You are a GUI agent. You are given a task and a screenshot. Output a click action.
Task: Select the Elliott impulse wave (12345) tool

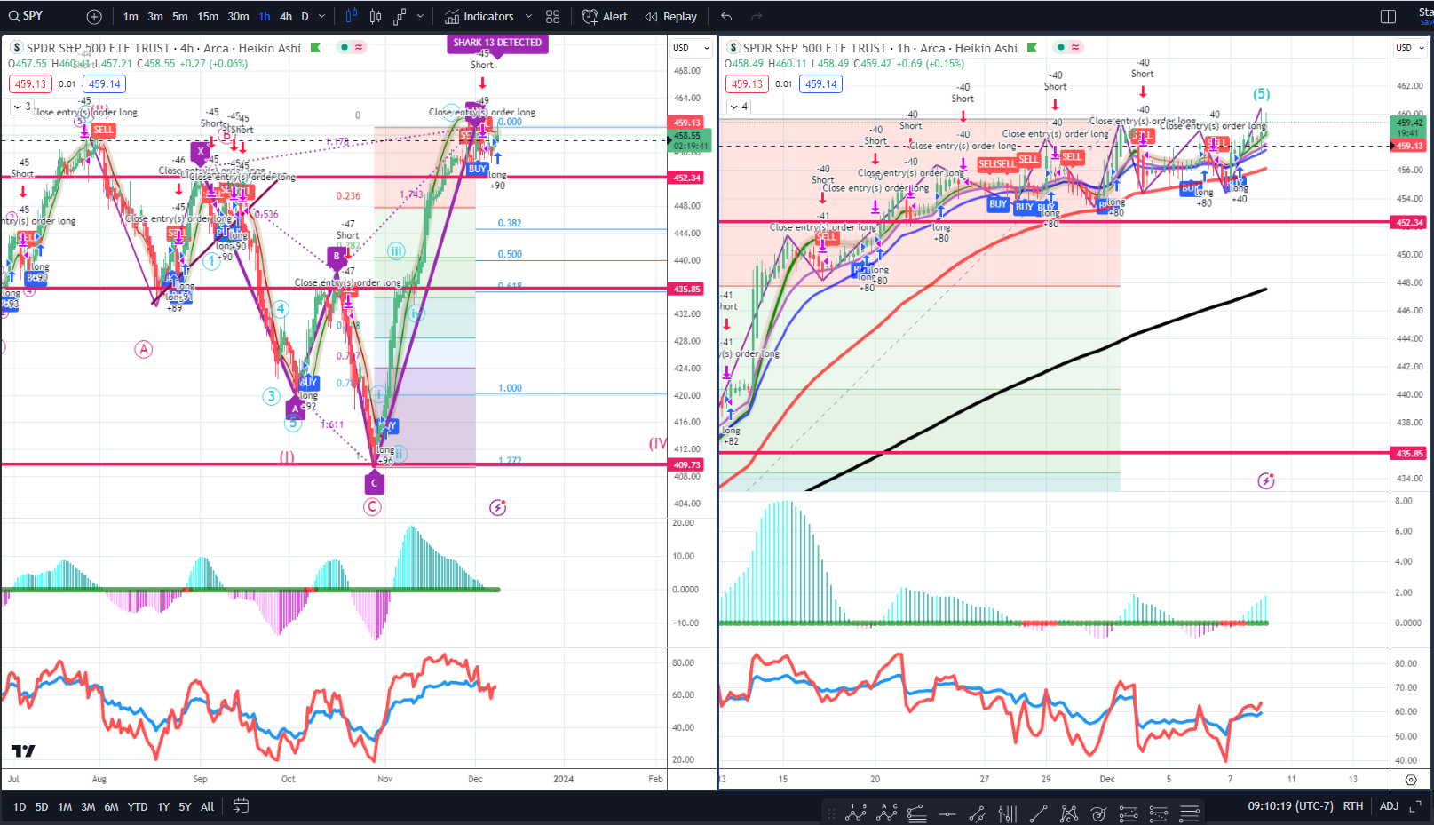pyautogui.click(x=856, y=812)
